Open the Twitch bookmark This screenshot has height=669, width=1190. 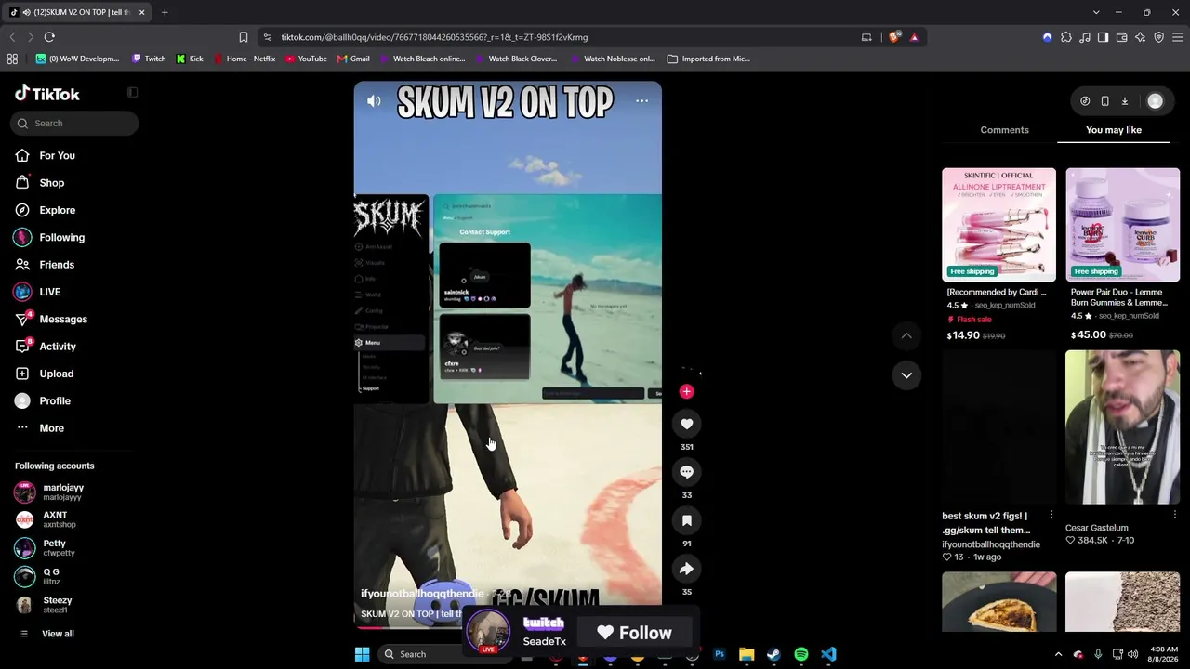click(149, 59)
